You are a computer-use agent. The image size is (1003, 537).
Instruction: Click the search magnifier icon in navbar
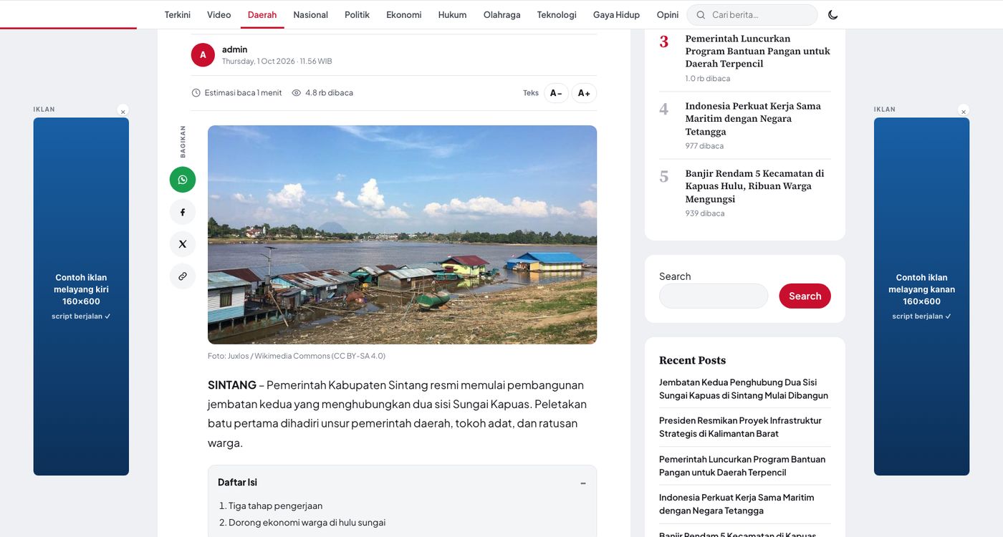click(701, 15)
